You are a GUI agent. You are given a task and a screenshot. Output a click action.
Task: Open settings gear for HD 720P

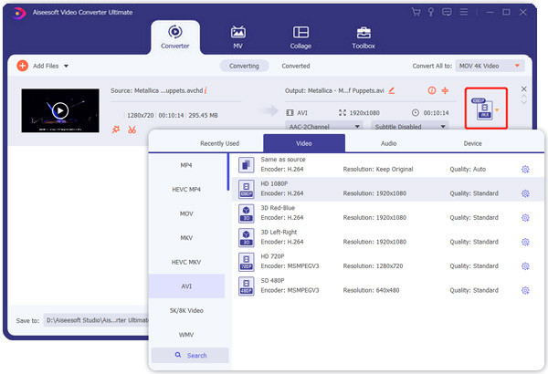525,266
